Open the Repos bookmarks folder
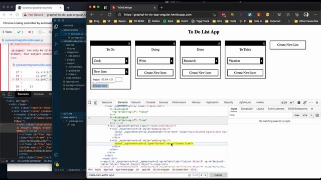Viewport: 321px width, 180px height. (120, 21)
